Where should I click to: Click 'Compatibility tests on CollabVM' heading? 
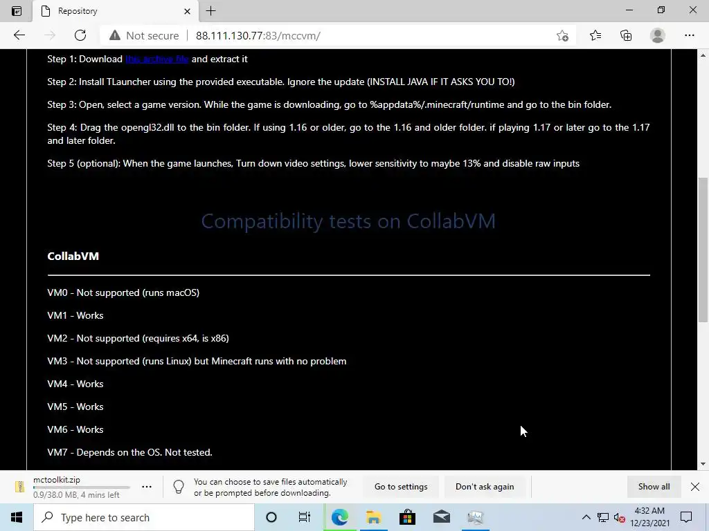pyautogui.click(x=348, y=221)
